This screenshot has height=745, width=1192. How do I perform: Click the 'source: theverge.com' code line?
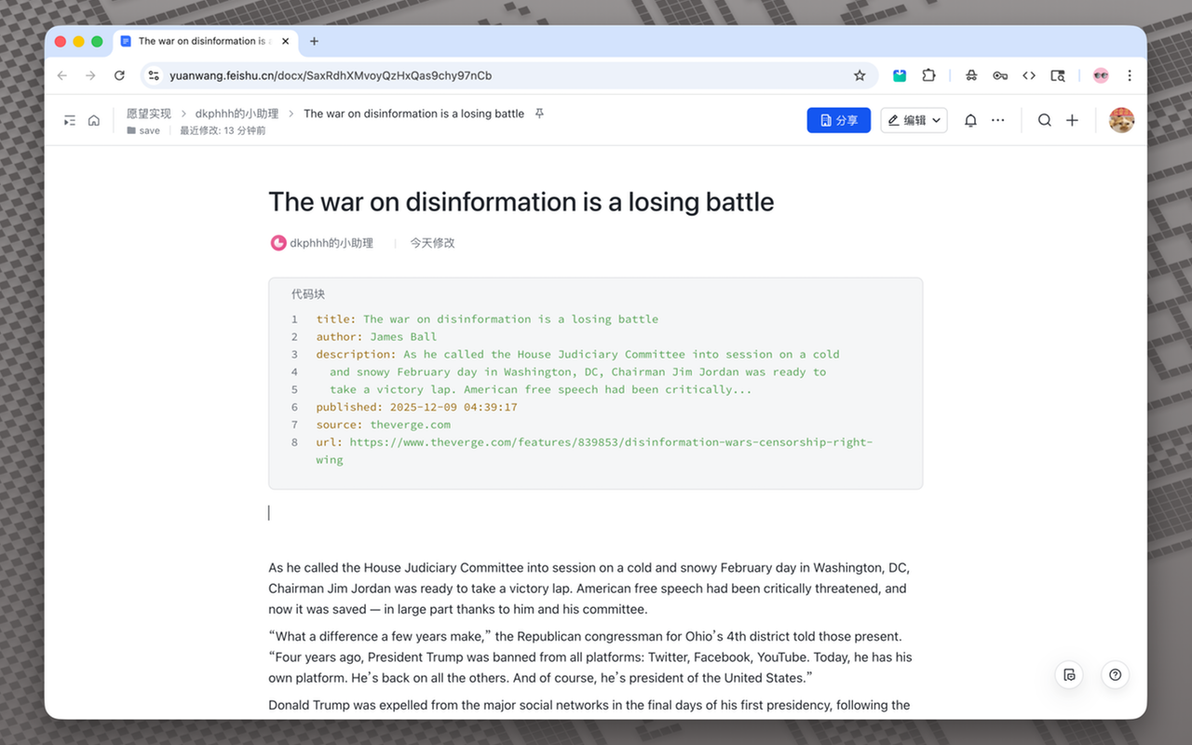pyautogui.click(x=383, y=425)
